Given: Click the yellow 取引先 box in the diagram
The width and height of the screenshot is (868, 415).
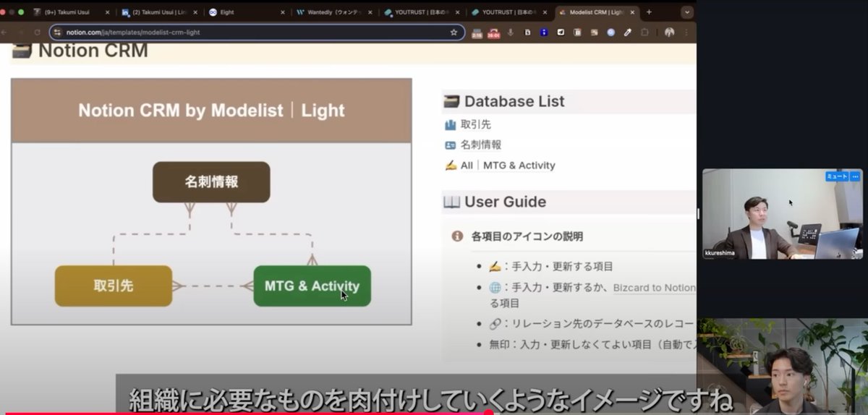Looking at the screenshot, I should pyautogui.click(x=114, y=286).
